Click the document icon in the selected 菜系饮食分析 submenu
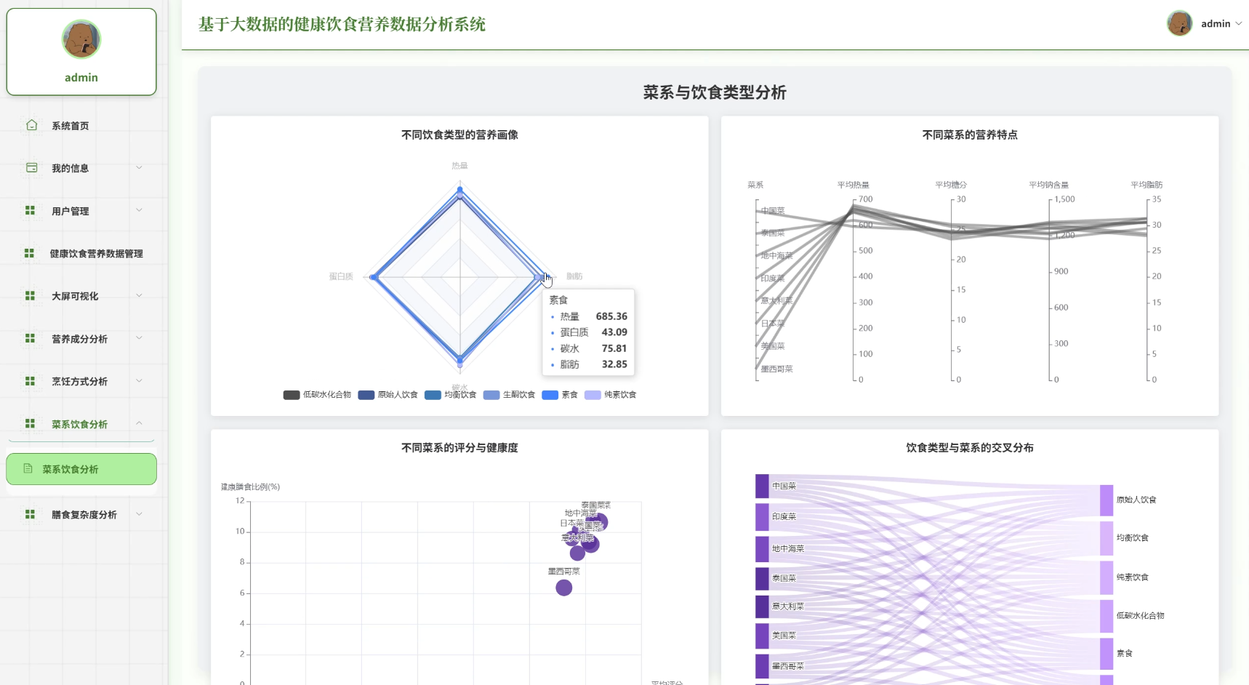The image size is (1249, 685). (x=28, y=468)
